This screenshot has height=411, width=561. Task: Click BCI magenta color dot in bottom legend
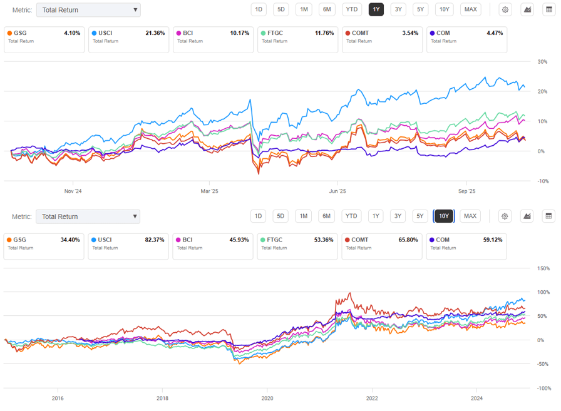tap(178, 240)
